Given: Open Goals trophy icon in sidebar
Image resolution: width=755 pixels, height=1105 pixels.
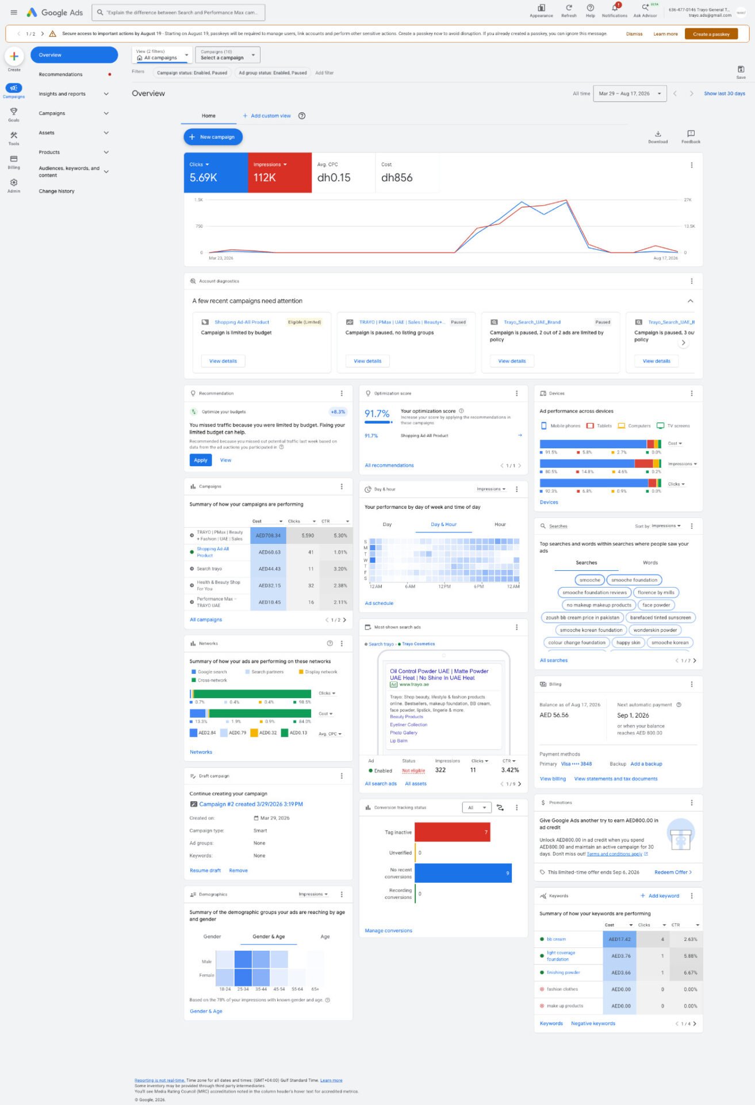Looking at the screenshot, I should pyautogui.click(x=14, y=112).
